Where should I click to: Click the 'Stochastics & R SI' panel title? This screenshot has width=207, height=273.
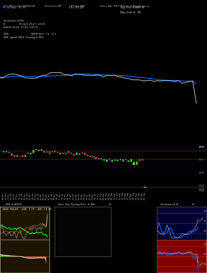[x=177, y=204]
